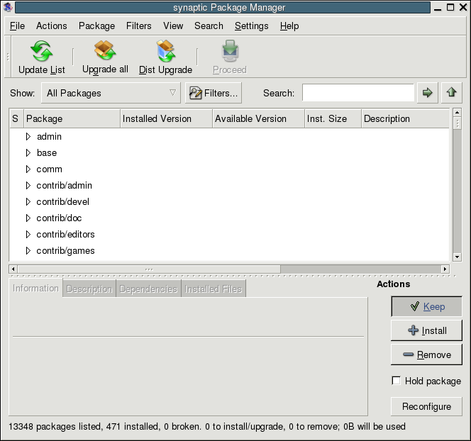This screenshot has height=441, width=471.
Task: Sort by Inst. Size column header
Action: [x=333, y=118]
